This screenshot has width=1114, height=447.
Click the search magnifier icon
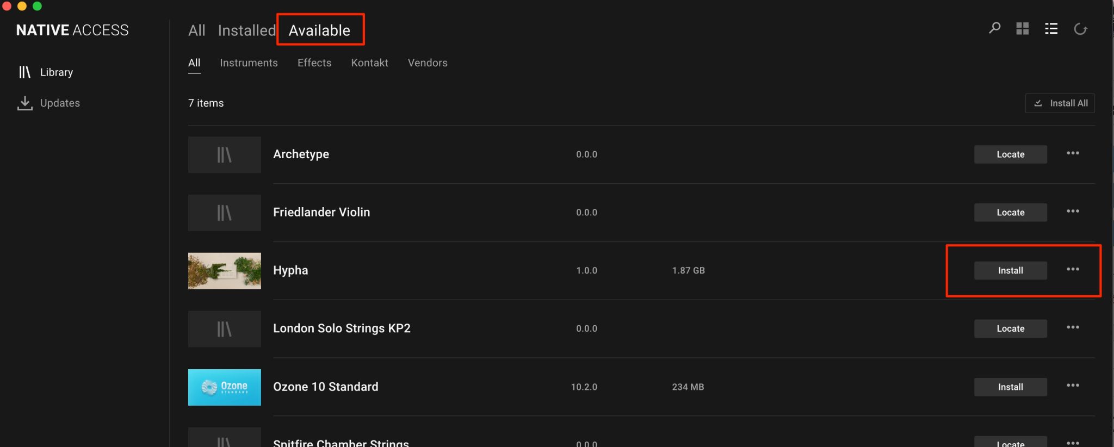(x=994, y=28)
